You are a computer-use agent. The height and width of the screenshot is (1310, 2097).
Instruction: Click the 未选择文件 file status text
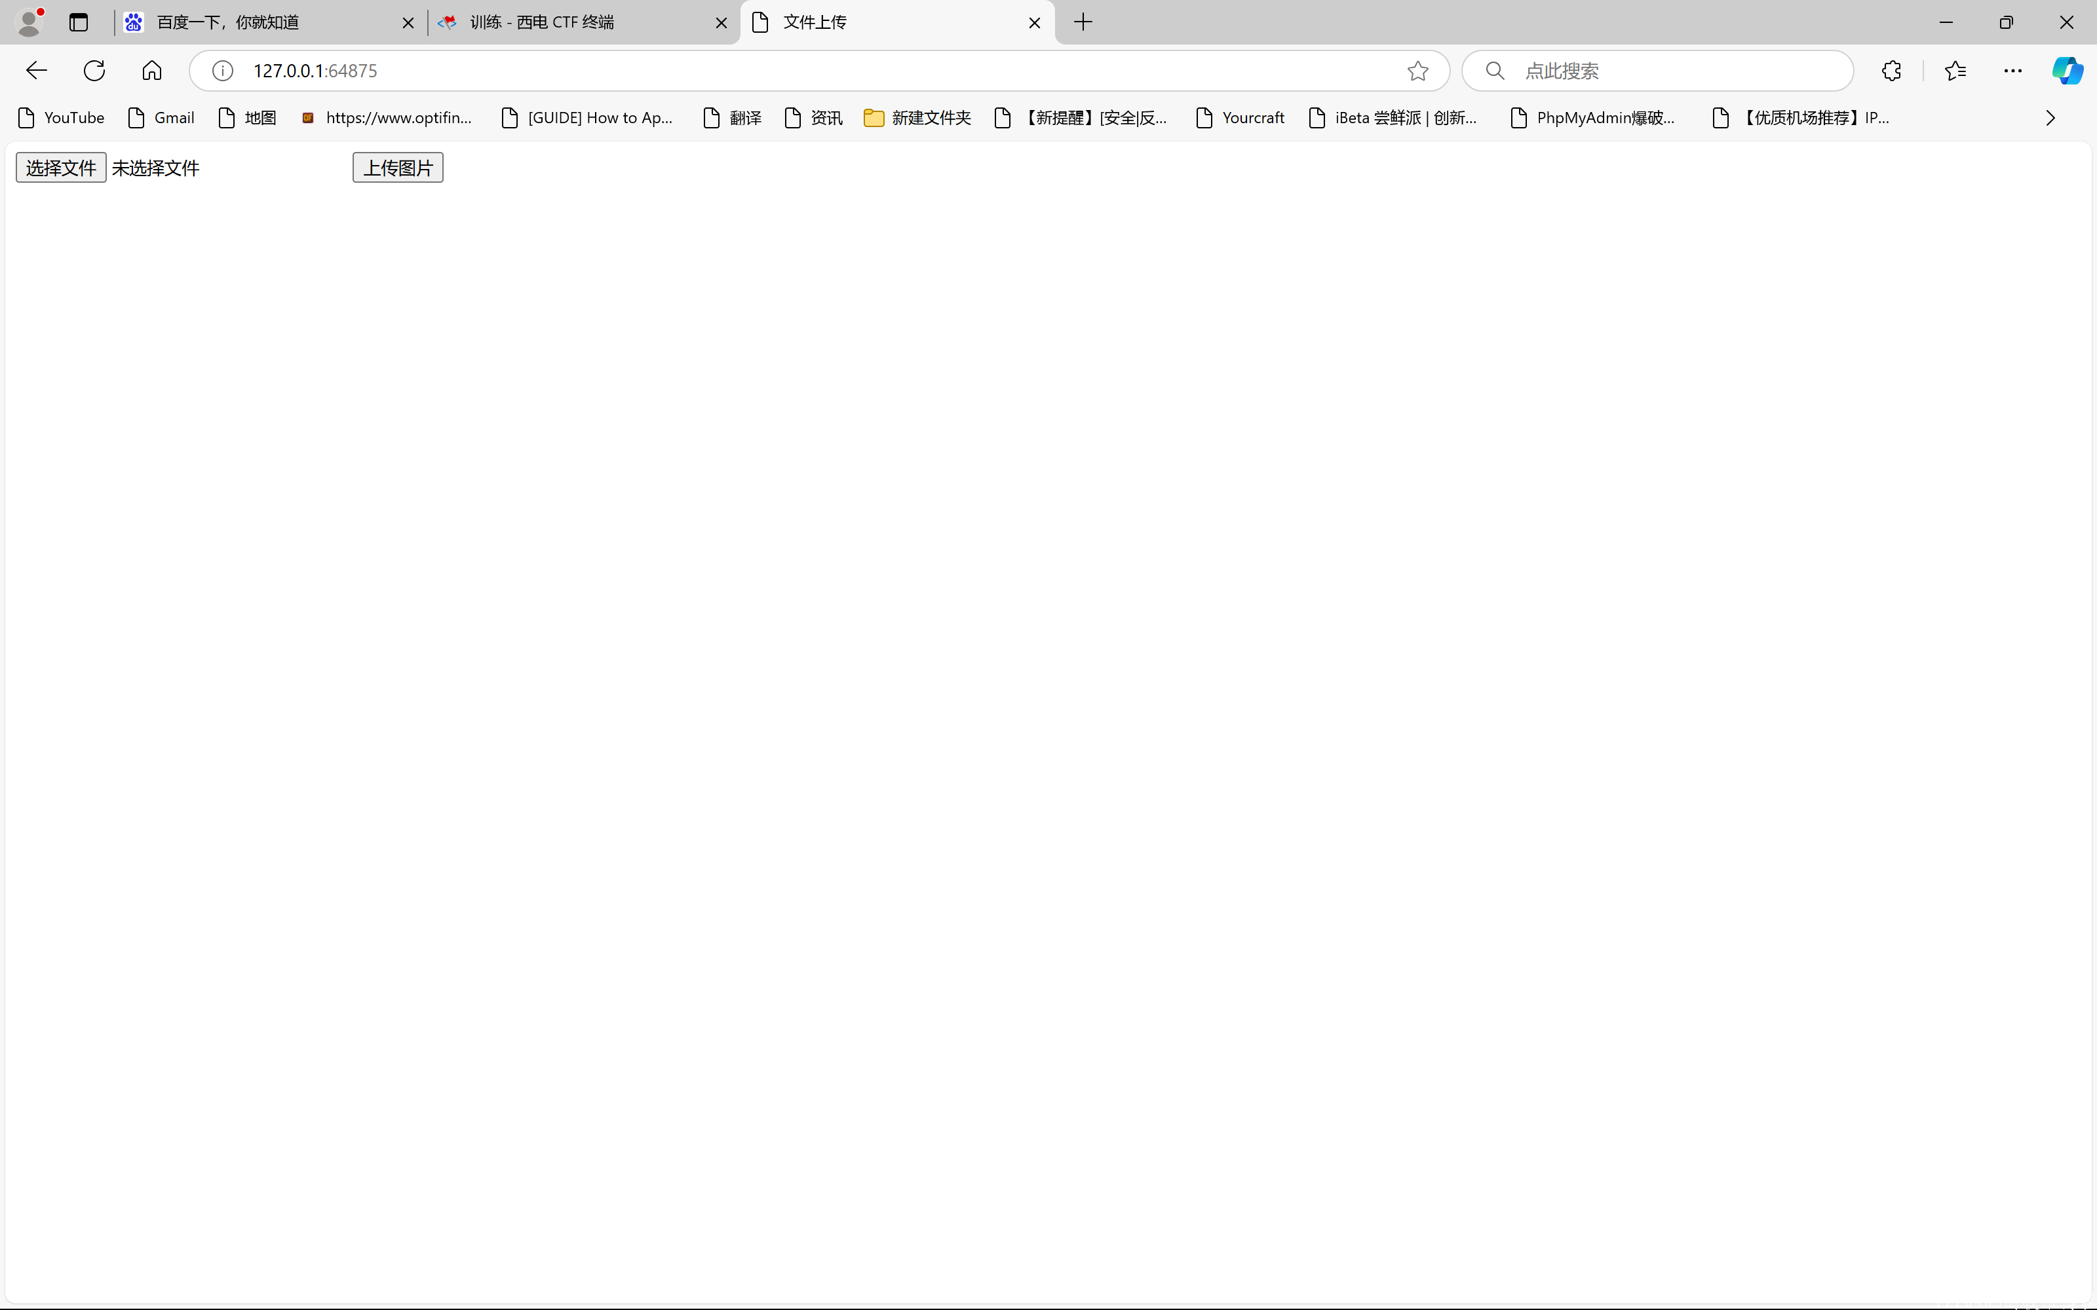click(x=156, y=168)
